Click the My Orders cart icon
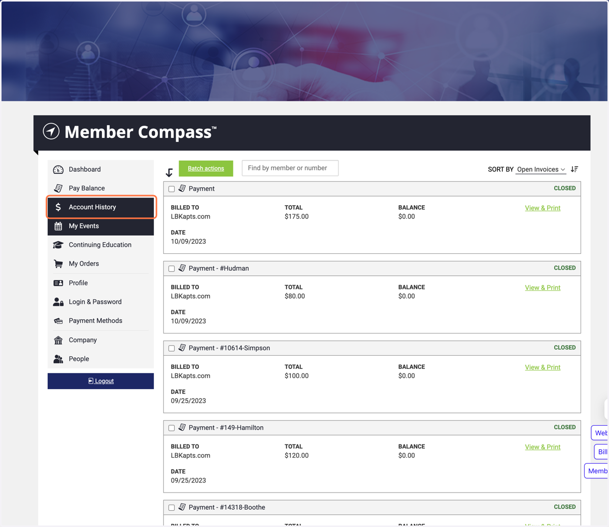This screenshot has height=527, width=609. pyautogui.click(x=58, y=263)
